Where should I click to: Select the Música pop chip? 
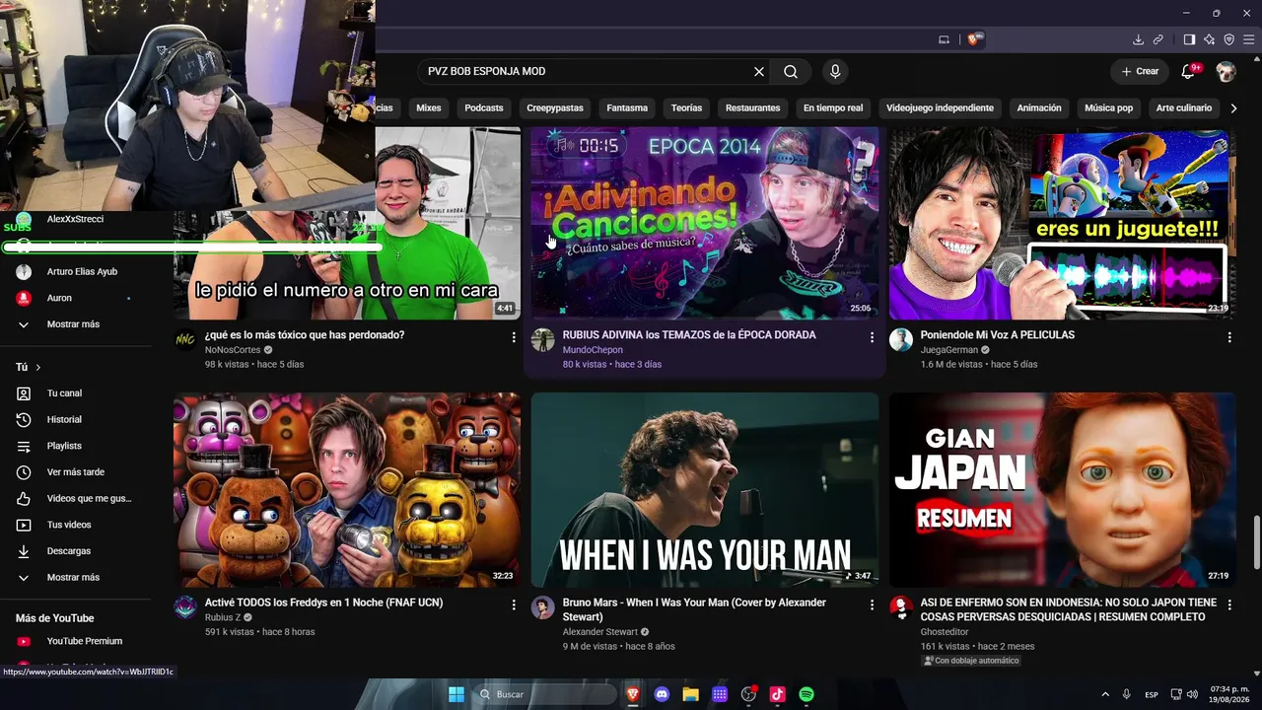coord(1109,108)
